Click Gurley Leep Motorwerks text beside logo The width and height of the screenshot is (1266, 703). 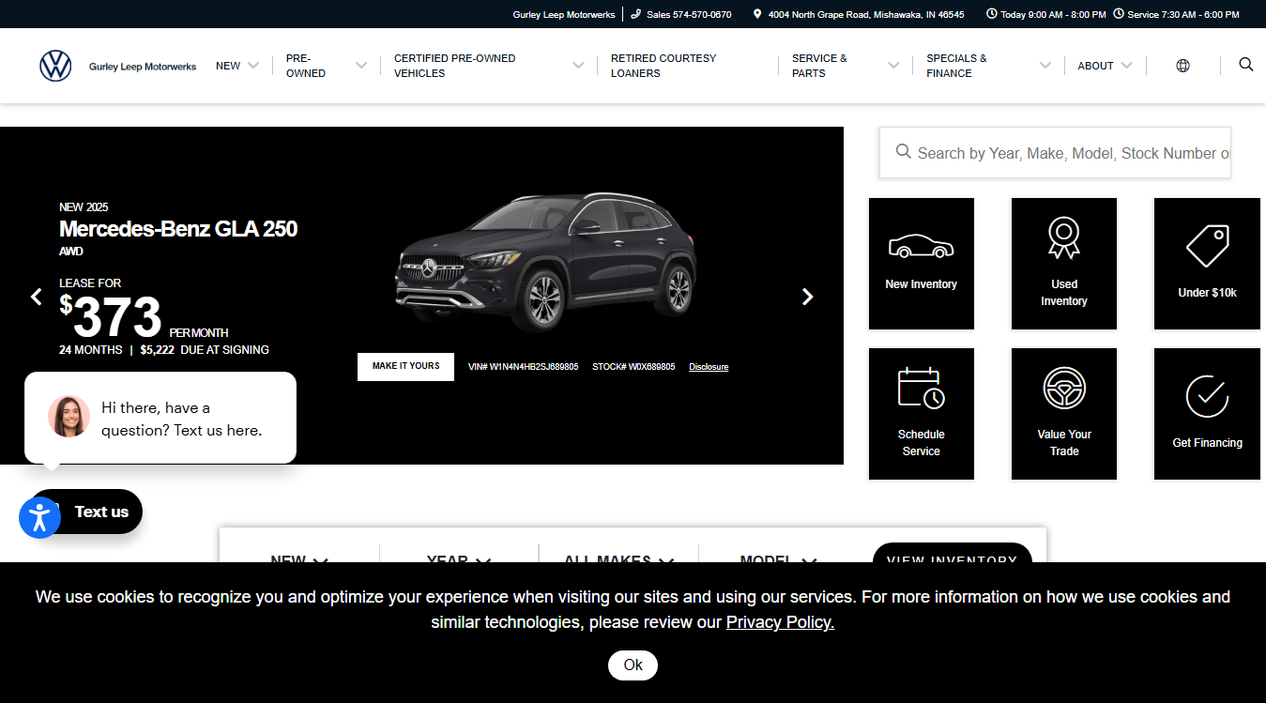[143, 67]
